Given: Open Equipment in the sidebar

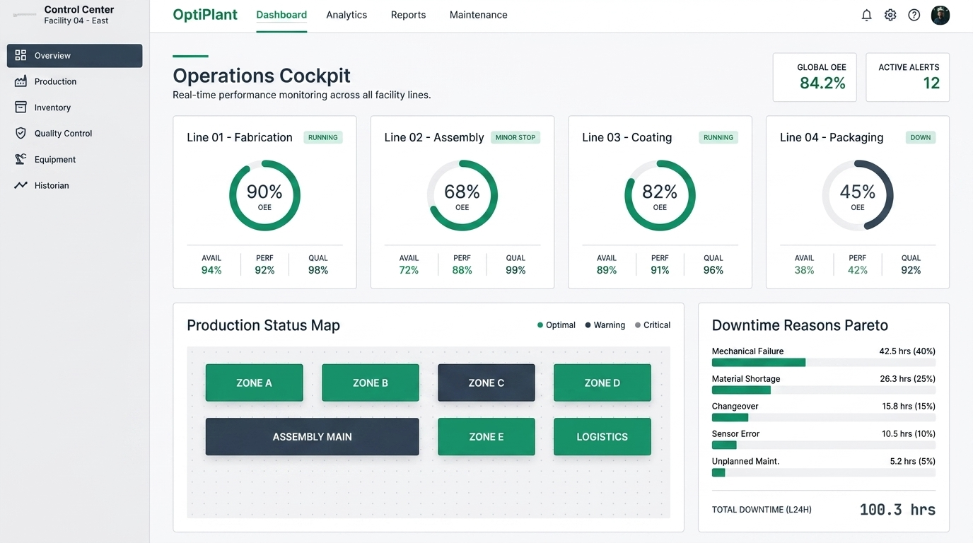Looking at the screenshot, I should (75, 159).
